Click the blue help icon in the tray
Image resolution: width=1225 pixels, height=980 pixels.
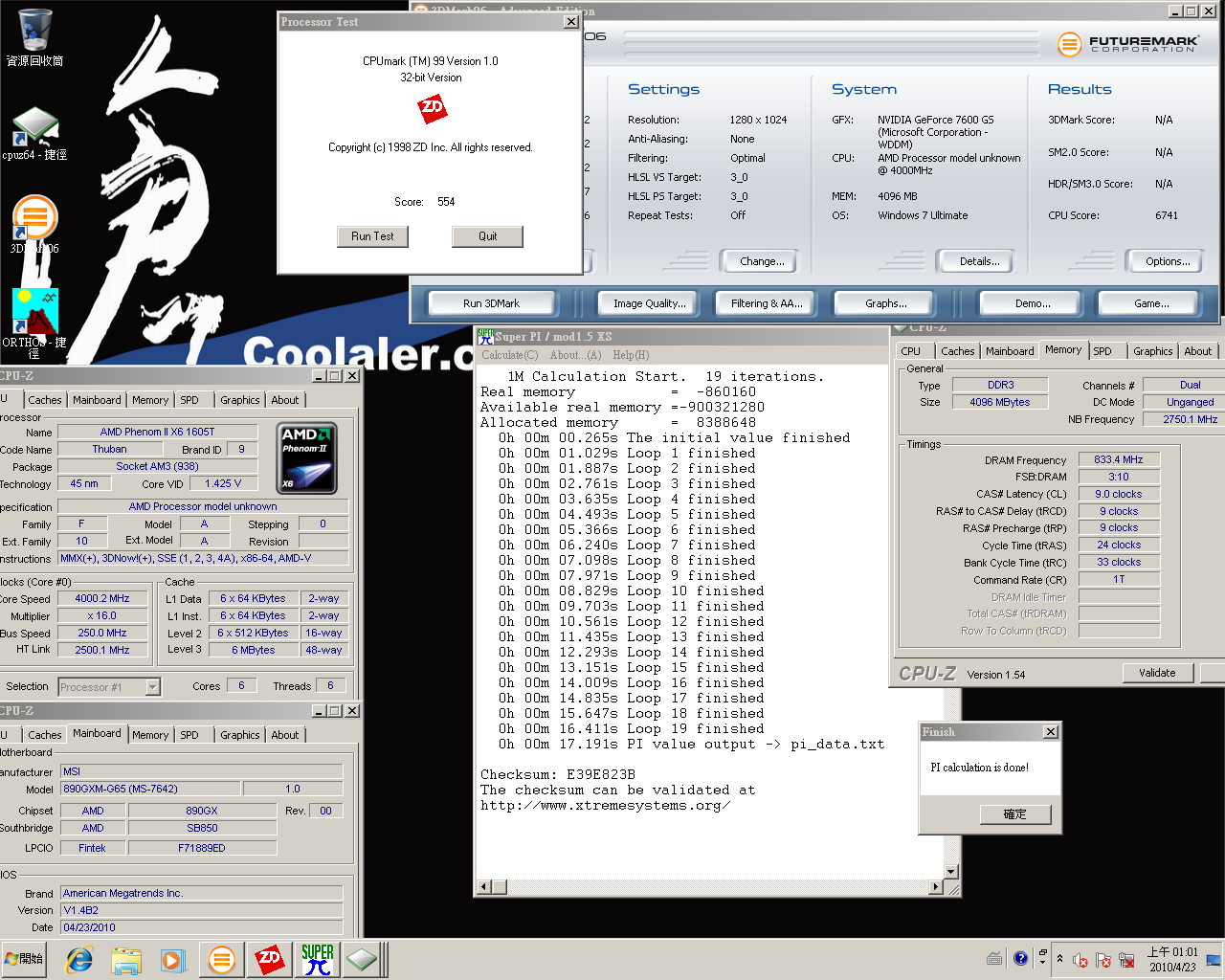1020,958
